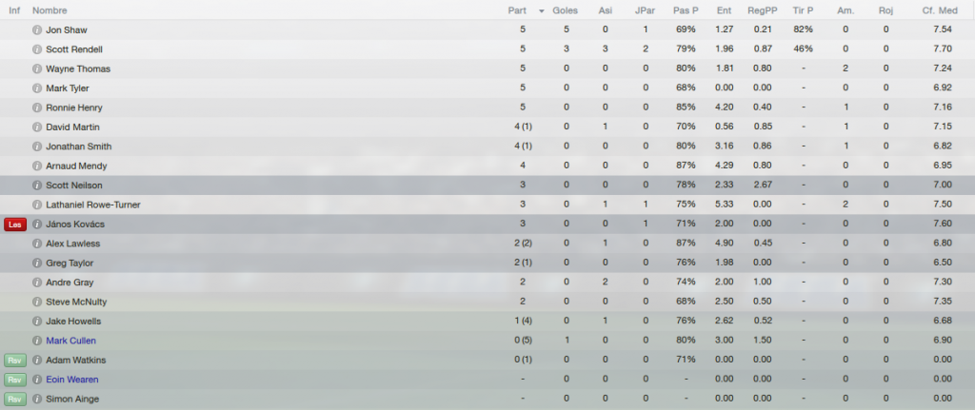
Task: Open info icon for Lathaniel Rowe-Turner
Action: click(x=37, y=205)
